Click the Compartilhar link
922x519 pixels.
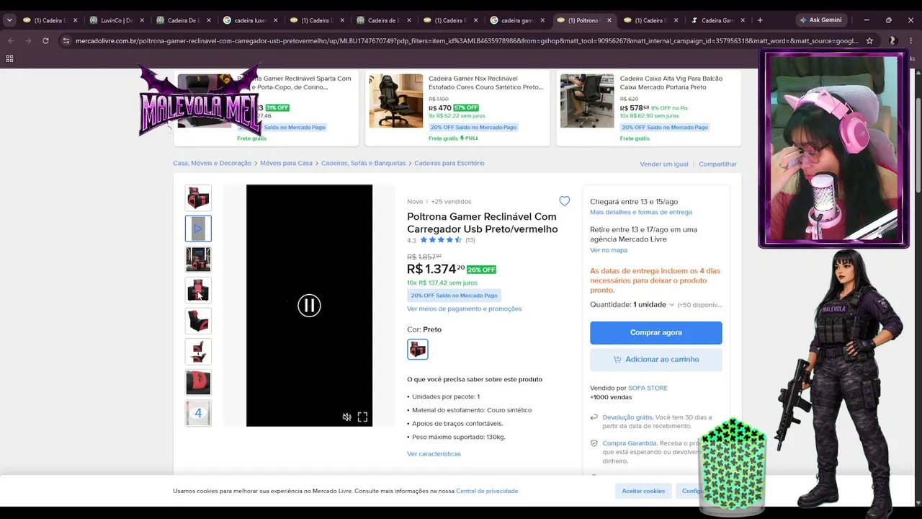(x=717, y=164)
